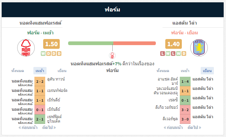Select Forest's เยือน tab
Viewport: 226px width, 137px height.
click(x=62, y=71)
